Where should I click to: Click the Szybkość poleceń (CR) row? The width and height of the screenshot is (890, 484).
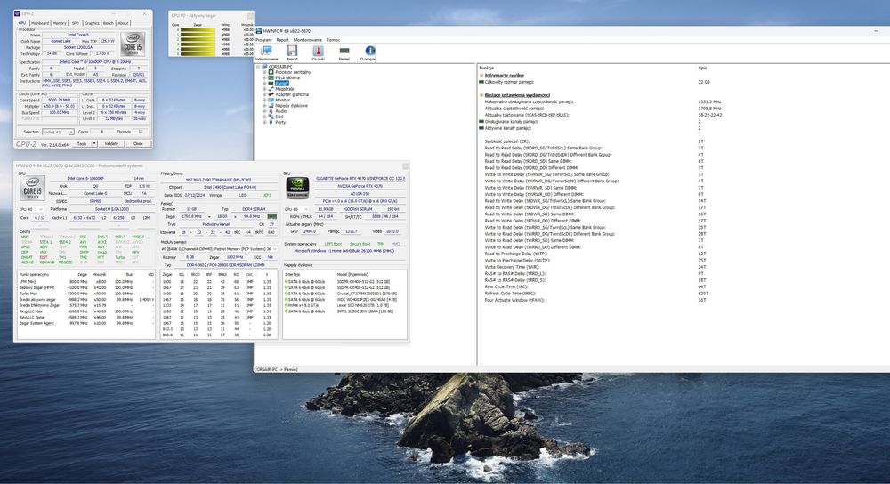(x=596, y=141)
